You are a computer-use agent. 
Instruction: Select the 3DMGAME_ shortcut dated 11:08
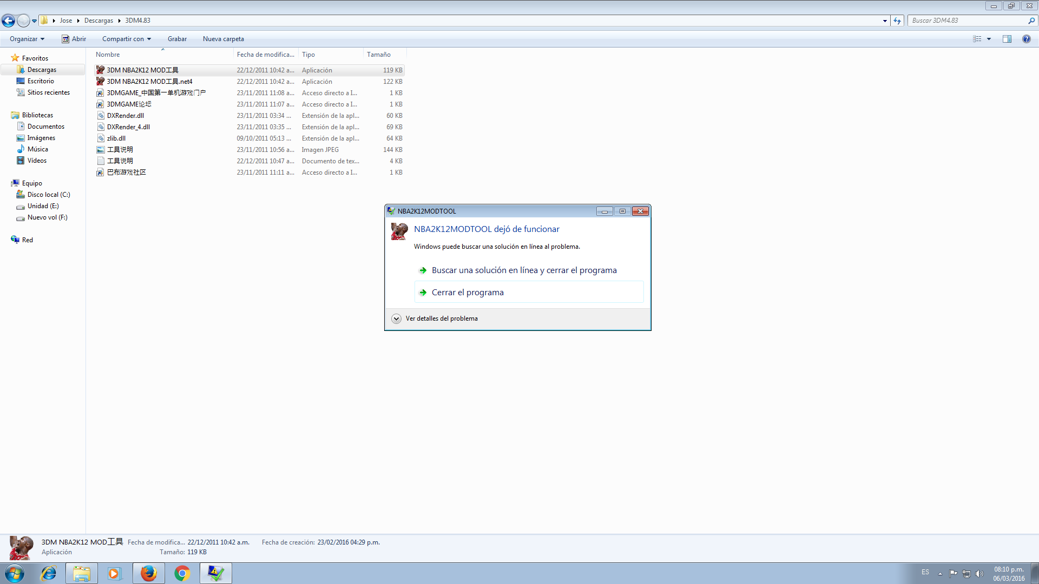pyautogui.click(x=249, y=93)
